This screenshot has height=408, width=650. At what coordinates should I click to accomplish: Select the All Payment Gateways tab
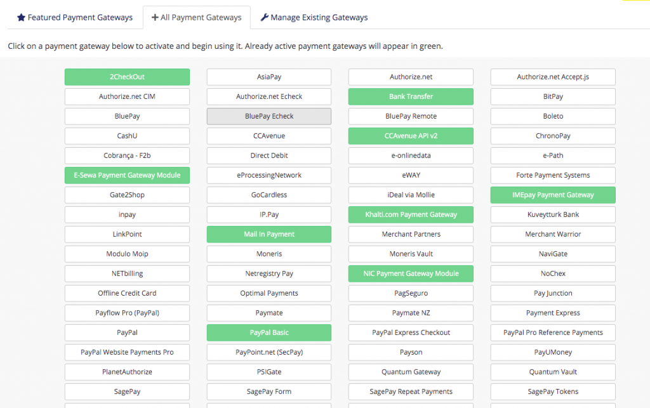click(197, 18)
